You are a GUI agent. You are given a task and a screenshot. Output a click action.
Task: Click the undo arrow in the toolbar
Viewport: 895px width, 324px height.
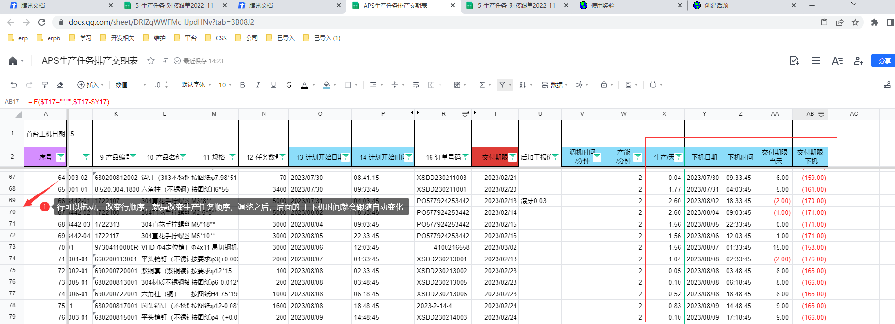(x=14, y=85)
